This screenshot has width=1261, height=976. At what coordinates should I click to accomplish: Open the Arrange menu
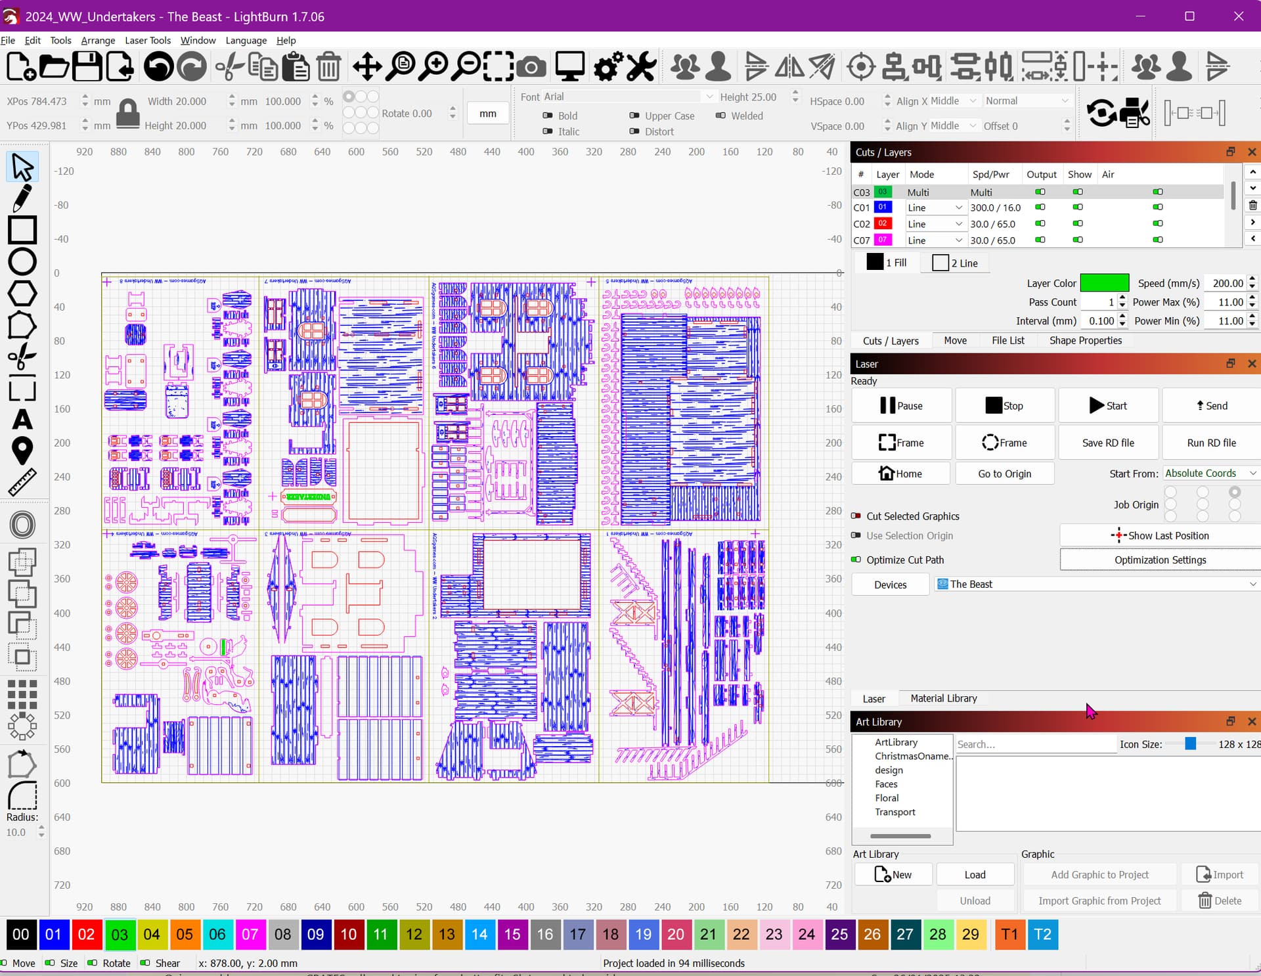pyautogui.click(x=98, y=40)
